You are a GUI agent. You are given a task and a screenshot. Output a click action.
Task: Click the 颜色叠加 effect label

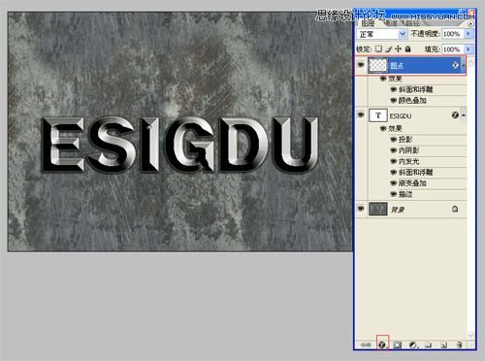pyautogui.click(x=412, y=101)
